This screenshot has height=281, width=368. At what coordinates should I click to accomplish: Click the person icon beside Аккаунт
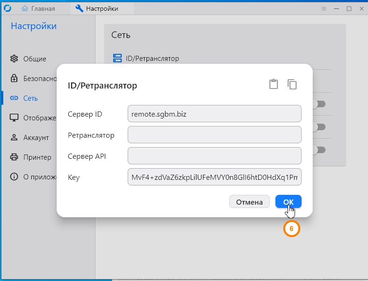pyautogui.click(x=14, y=137)
